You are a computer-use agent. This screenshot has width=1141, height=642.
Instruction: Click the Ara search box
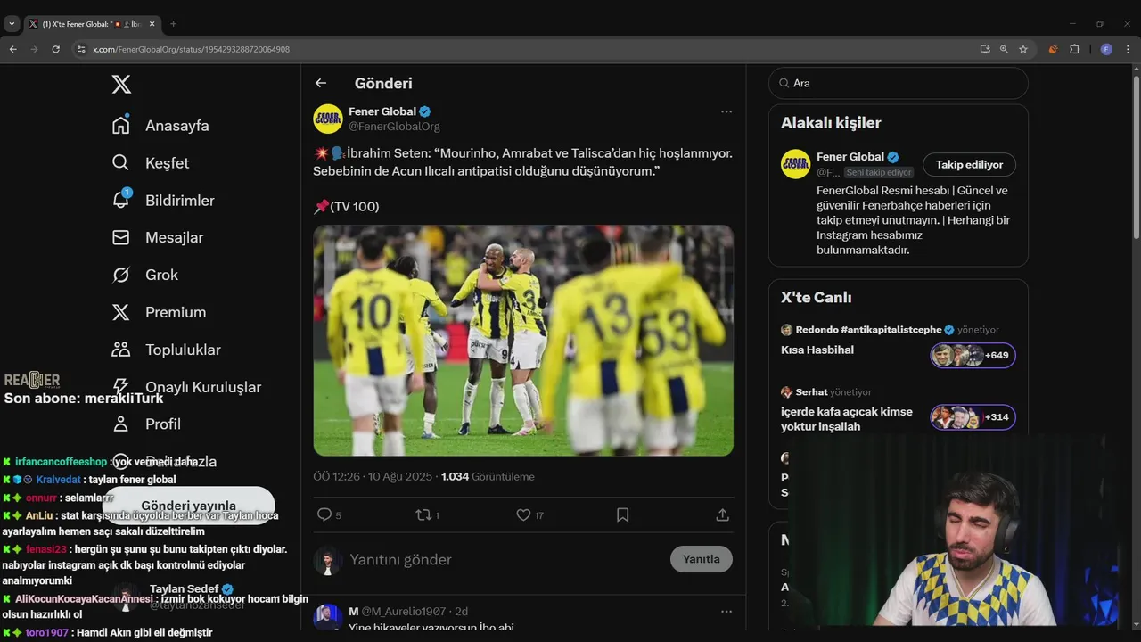899,83
